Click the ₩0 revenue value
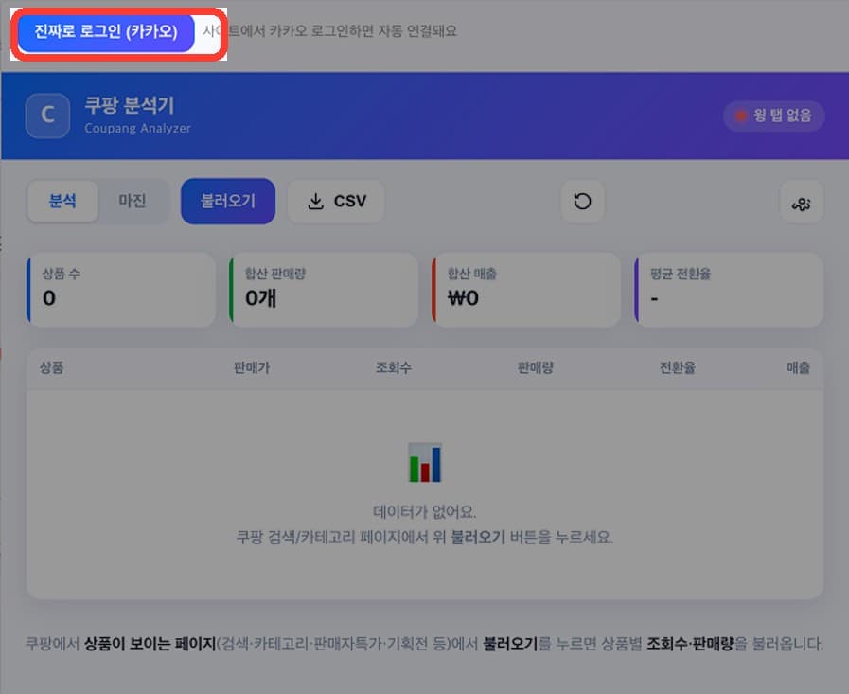 coord(464,298)
